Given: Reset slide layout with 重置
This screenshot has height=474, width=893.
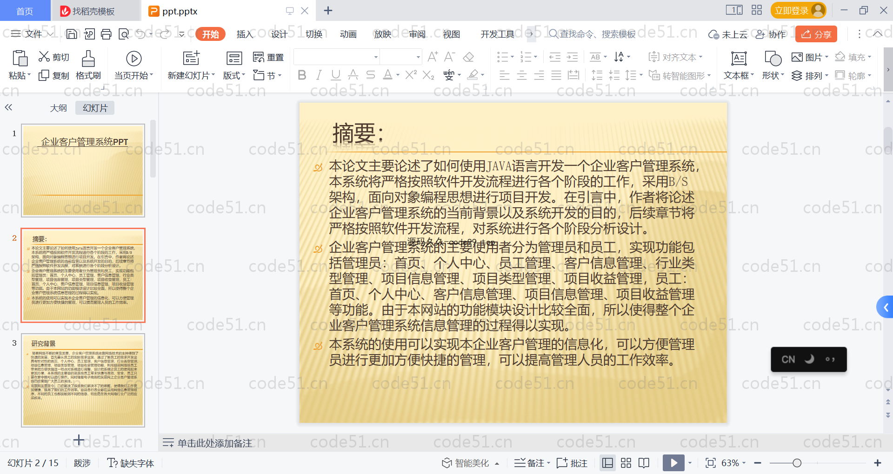Looking at the screenshot, I should tap(268, 57).
